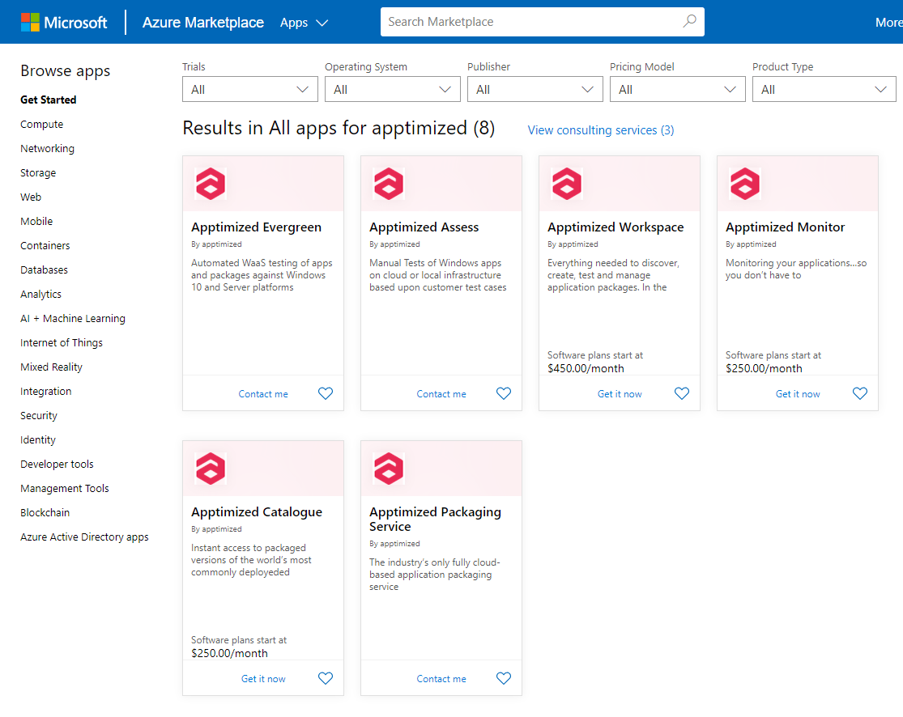Click the Apptimized Monitor product icon
The height and width of the screenshot is (717, 903).
[745, 184]
